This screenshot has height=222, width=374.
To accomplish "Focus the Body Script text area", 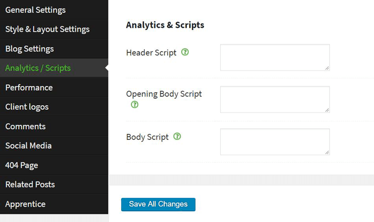I will [275, 142].
